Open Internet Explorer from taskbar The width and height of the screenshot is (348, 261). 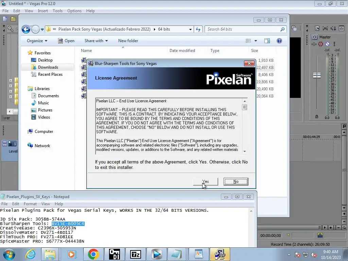point(30,254)
